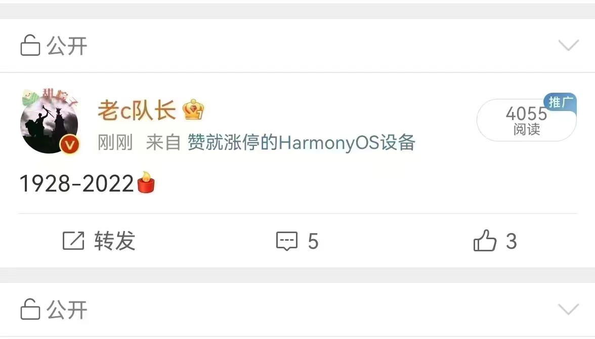595x339 pixels.
Task: Like the post with the thumbs-up icon
Action: click(x=485, y=240)
